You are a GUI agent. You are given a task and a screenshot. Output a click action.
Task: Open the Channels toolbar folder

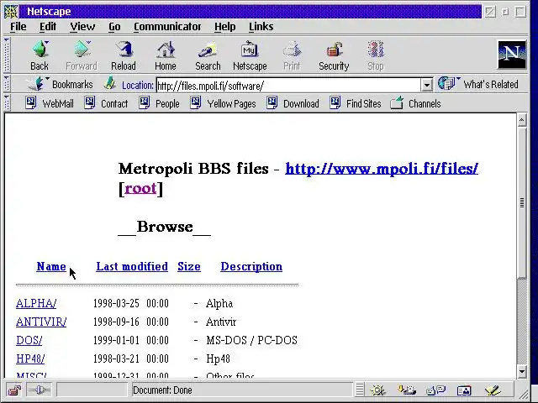(415, 103)
